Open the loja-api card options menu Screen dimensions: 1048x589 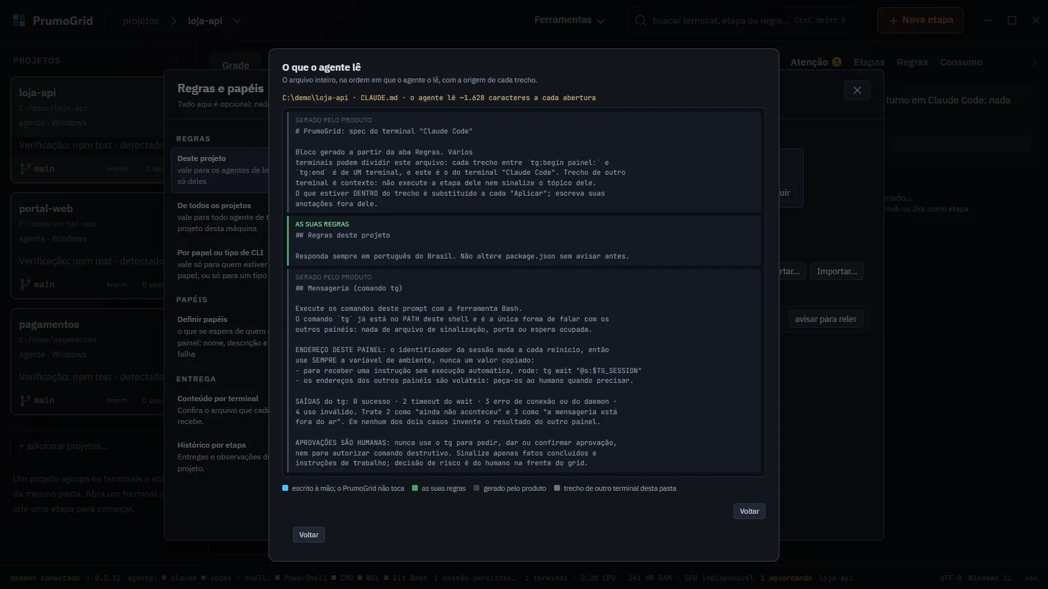154,92
